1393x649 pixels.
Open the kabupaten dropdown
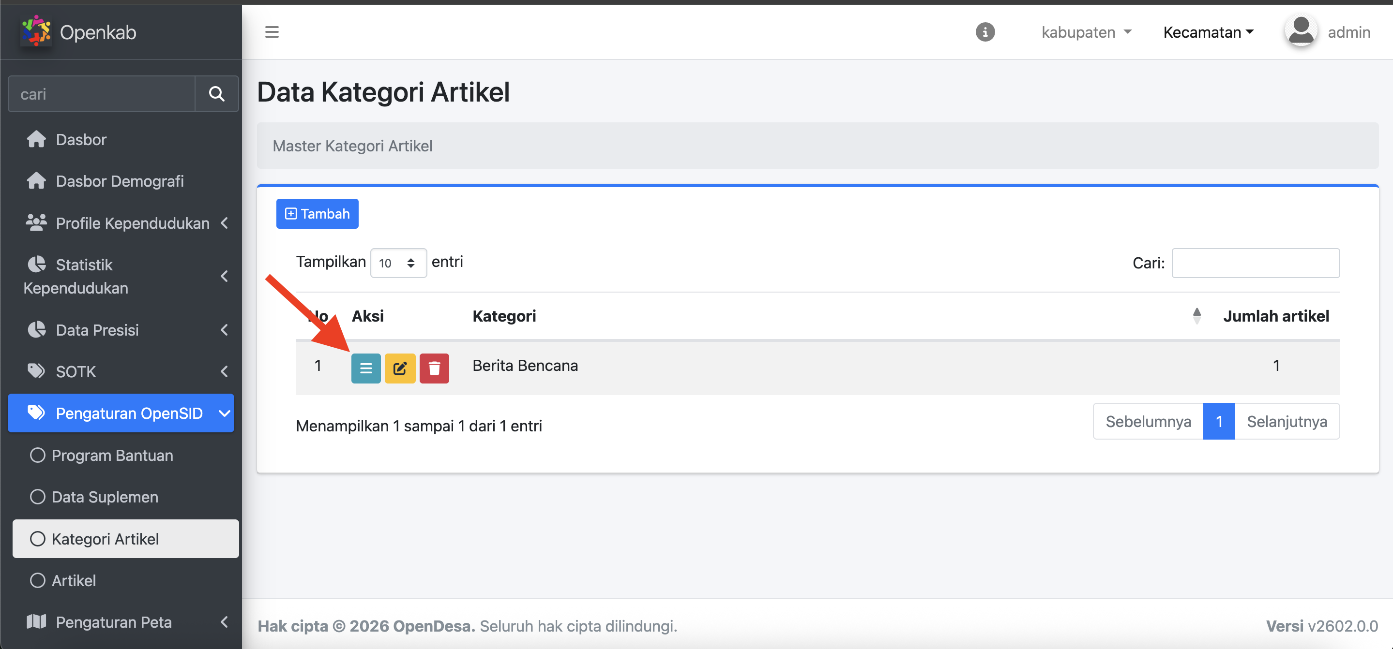1086,32
